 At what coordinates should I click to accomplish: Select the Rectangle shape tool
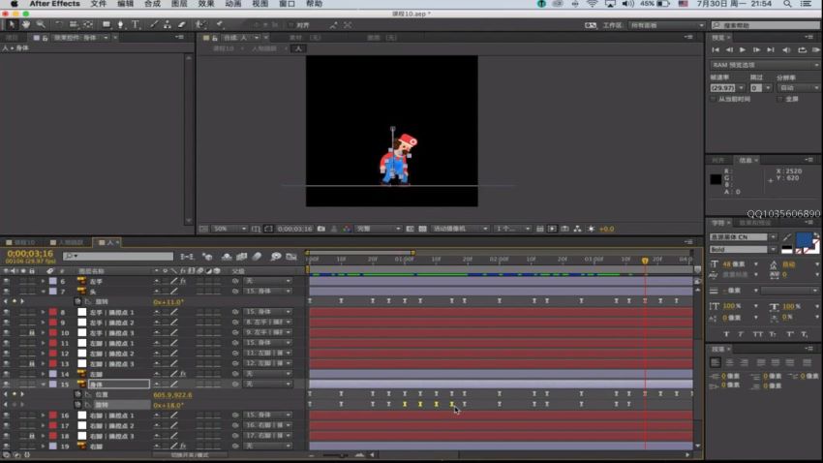tap(107, 24)
